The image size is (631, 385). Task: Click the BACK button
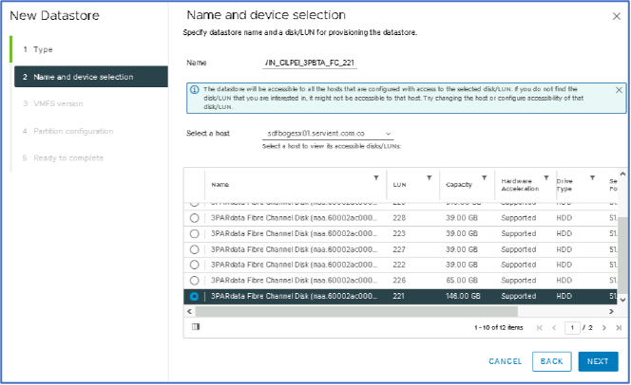point(550,361)
